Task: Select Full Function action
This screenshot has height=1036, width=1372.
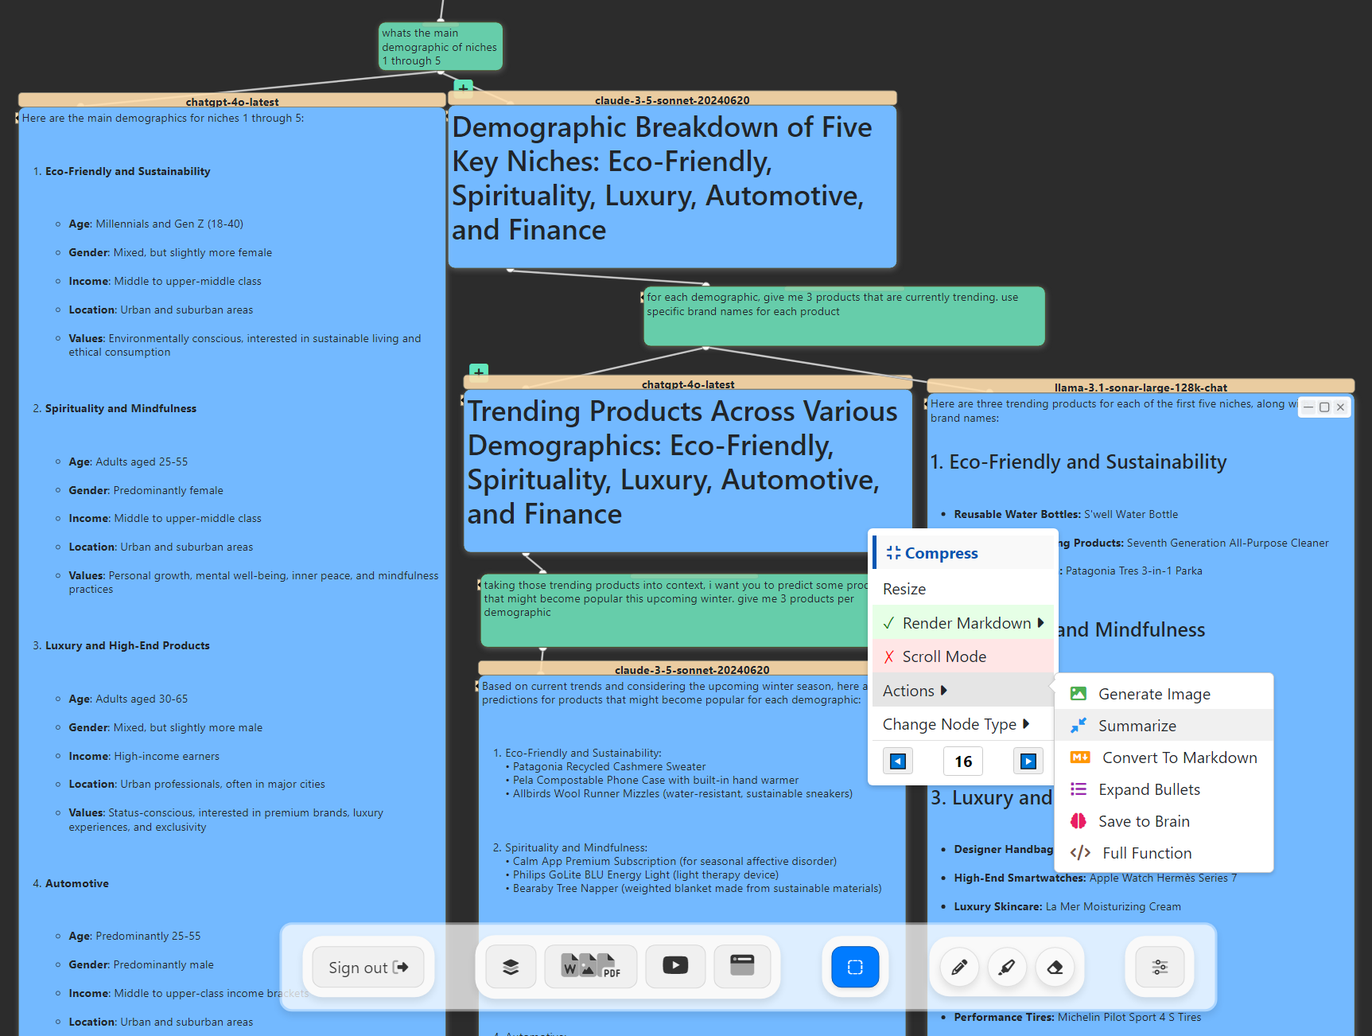Action: [1164, 853]
